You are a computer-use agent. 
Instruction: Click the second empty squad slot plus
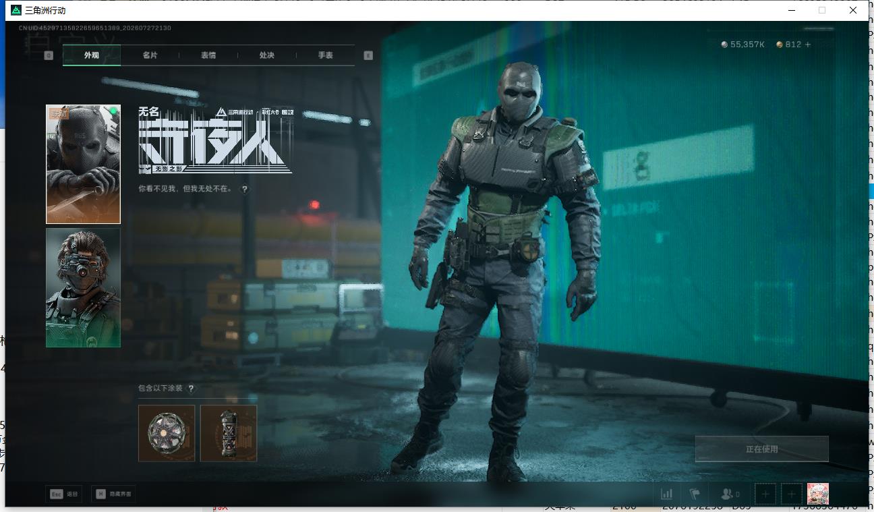792,494
